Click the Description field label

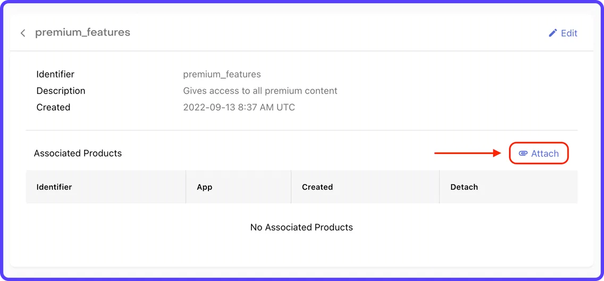(x=61, y=91)
